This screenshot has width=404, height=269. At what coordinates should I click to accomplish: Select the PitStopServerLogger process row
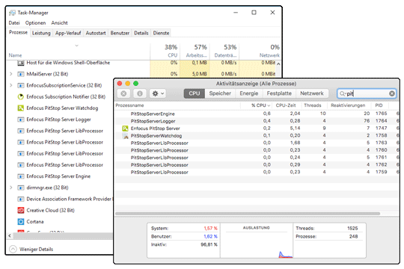click(x=257, y=121)
